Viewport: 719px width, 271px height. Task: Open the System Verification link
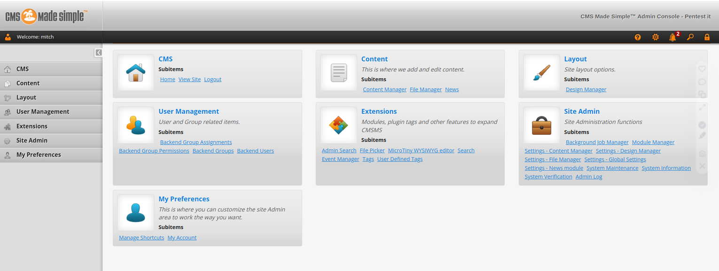click(x=548, y=177)
